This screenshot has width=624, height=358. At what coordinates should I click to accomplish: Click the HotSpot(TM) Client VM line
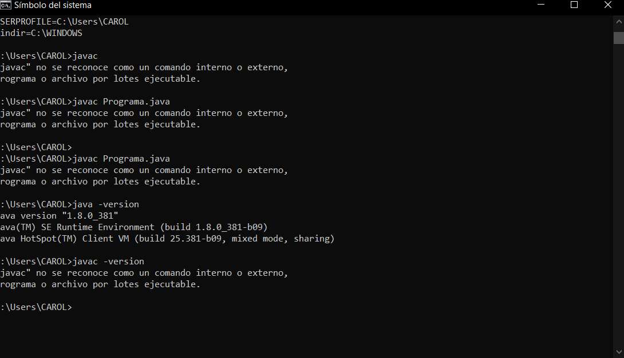tap(167, 239)
